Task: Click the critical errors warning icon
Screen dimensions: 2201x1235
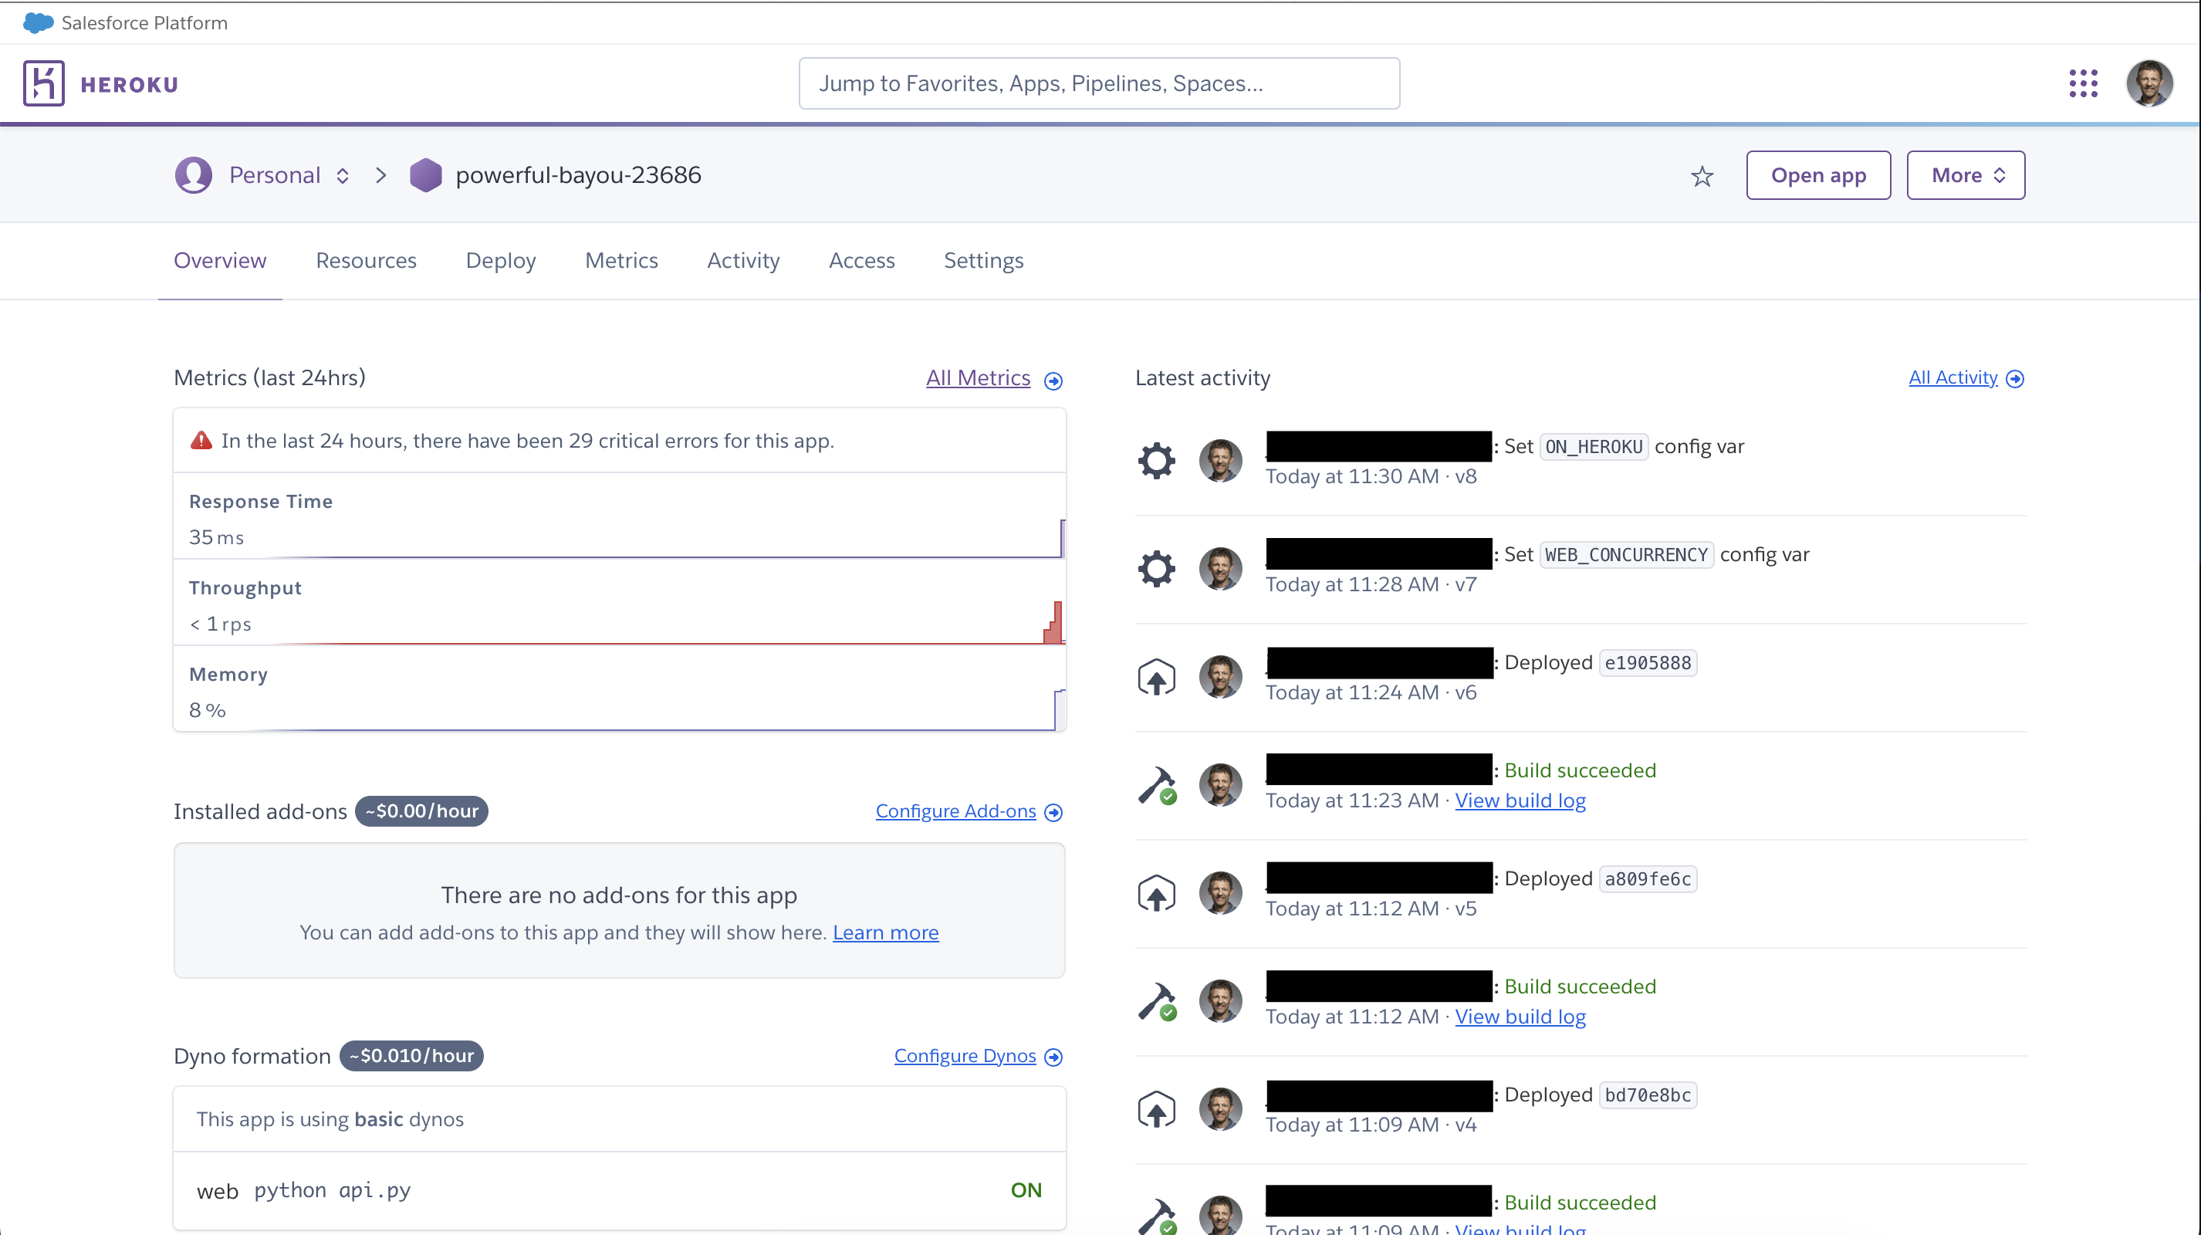Action: (201, 439)
